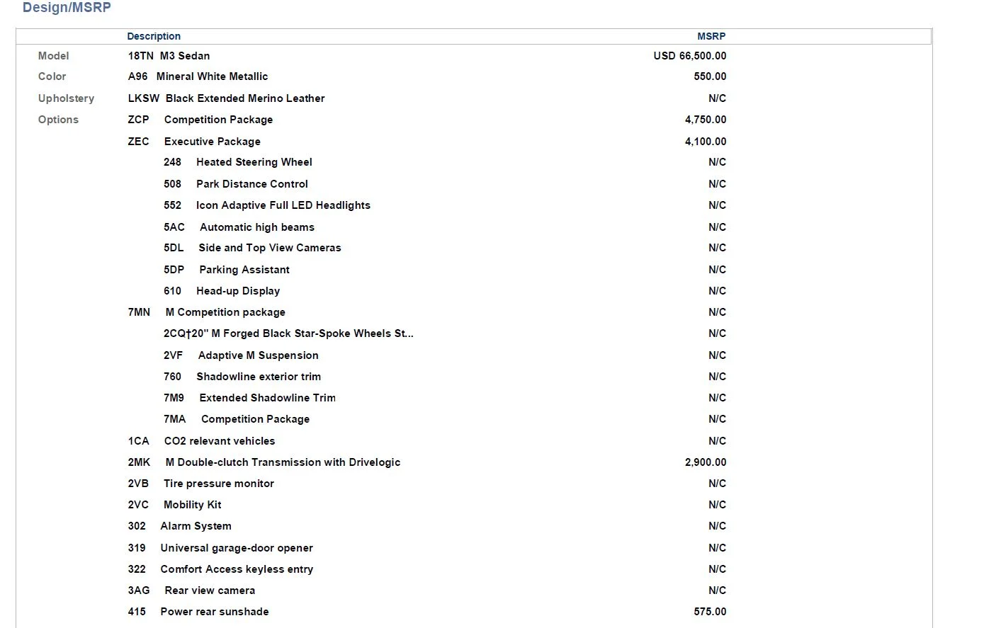Click 415 Power rear sunshade
Screen dimensions: 984x628
pyautogui.click(x=198, y=612)
